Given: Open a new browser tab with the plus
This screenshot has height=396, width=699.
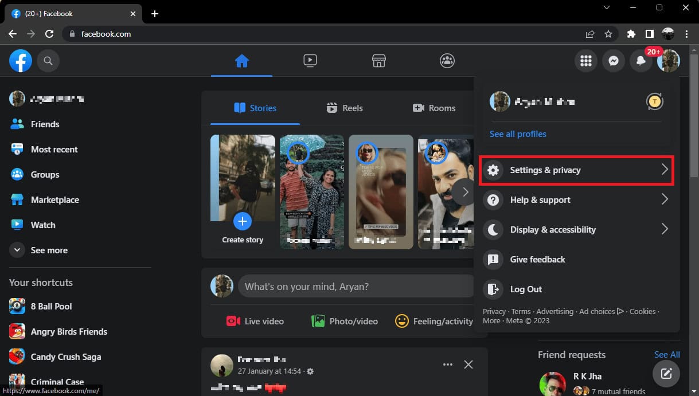Looking at the screenshot, I should [x=155, y=14].
